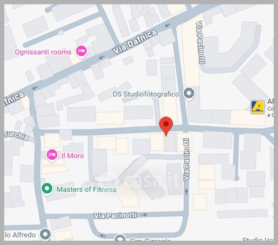Click the Il Moro text label

[x=73, y=156]
